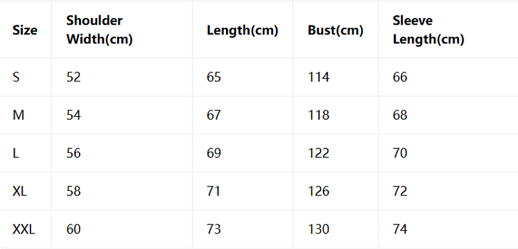Click the Size column header
518x249 pixels.
click(x=25, y=30)
